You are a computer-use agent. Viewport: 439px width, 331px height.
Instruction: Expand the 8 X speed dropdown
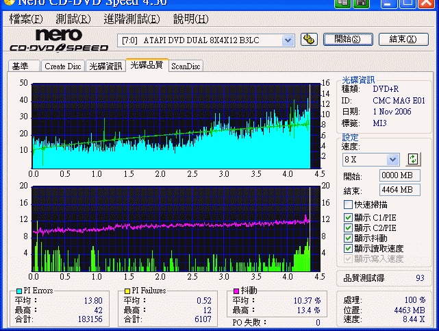[x=393, y=160]
